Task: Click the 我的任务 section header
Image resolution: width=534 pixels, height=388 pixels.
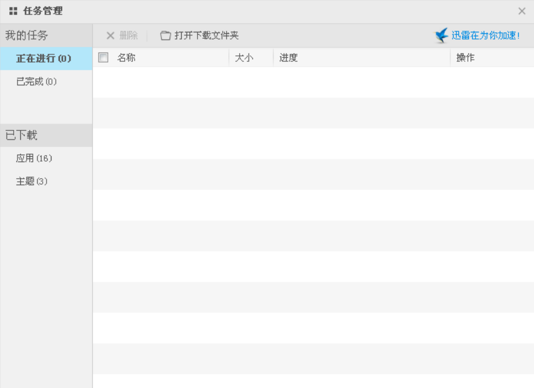Action: (x=27, y=36)
